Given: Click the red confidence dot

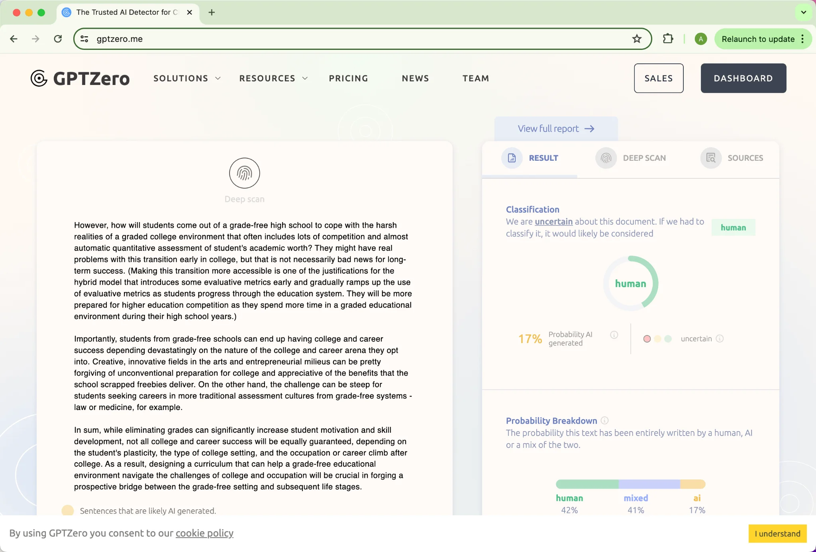Looking at the screenshot, I should [x=647, y=339].
